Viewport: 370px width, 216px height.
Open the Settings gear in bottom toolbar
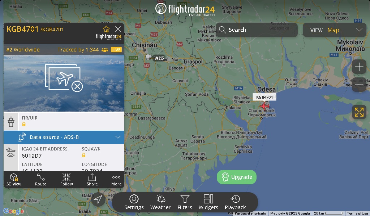134,202
